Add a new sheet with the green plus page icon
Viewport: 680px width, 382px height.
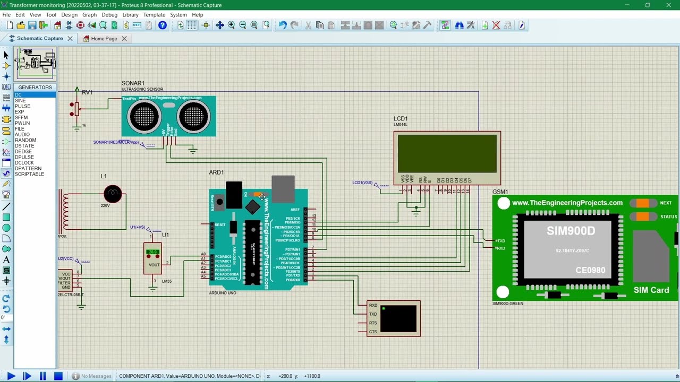click(485, 25)
